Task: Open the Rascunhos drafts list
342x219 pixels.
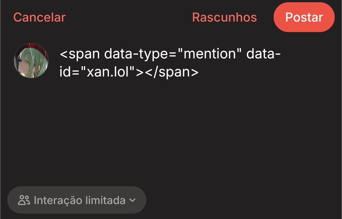Action: tap(224, 17)
